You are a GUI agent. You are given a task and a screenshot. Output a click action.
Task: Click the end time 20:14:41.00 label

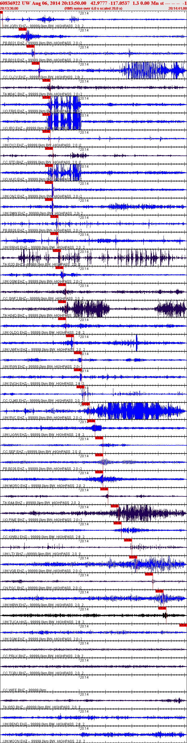coord(177,8)
